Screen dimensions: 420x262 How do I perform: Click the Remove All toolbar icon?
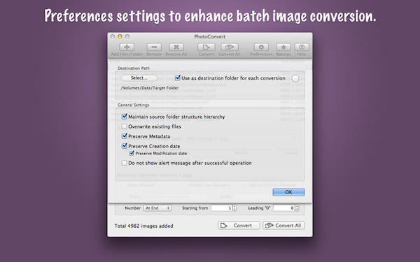pos(176,47)
